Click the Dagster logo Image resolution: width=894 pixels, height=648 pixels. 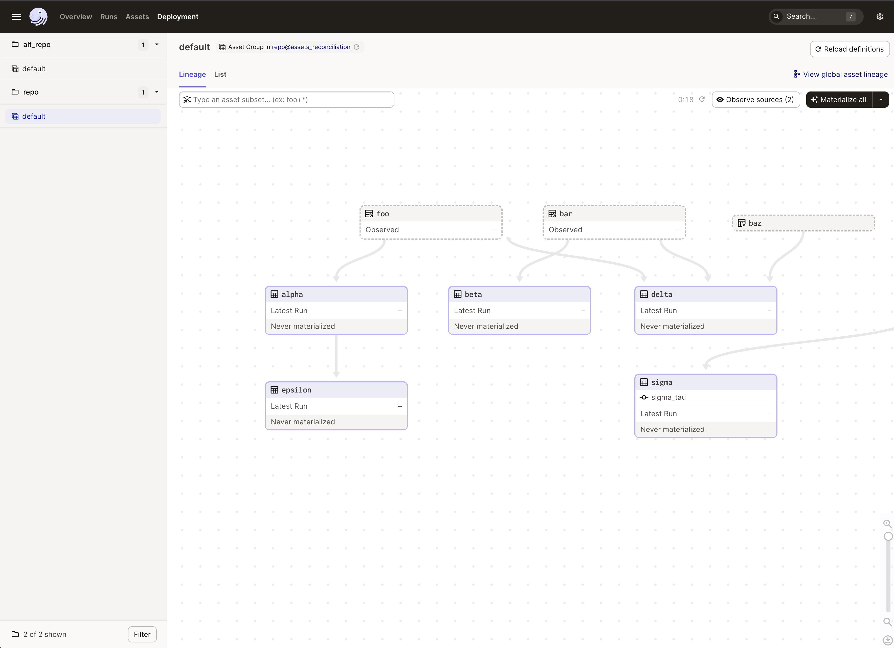(x=38, y=16)
